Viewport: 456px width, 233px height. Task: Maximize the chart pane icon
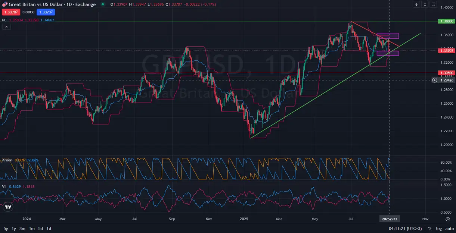tap(424, 4)
